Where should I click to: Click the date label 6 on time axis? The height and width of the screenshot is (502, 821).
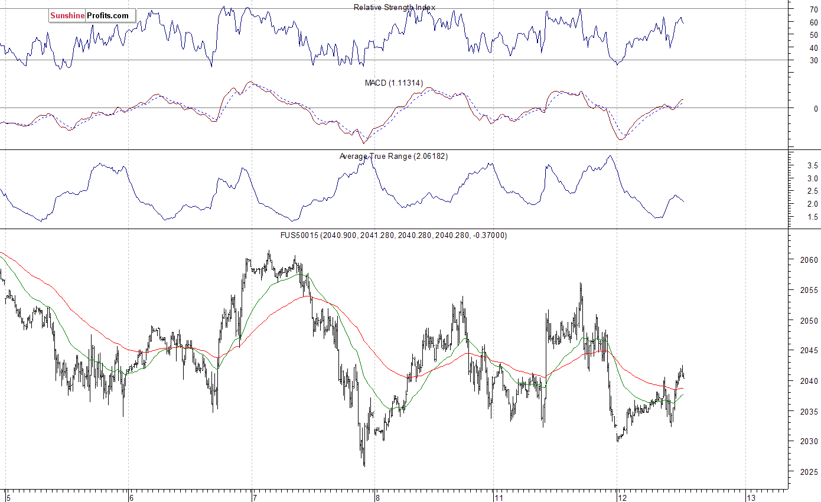pyautogui.click(x=132, y=498)
